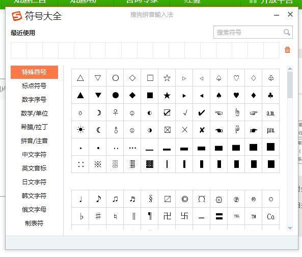This screenshot has width=302, height=257.
Task: Pick the solid black star symbol
Action: coord(167,95)
